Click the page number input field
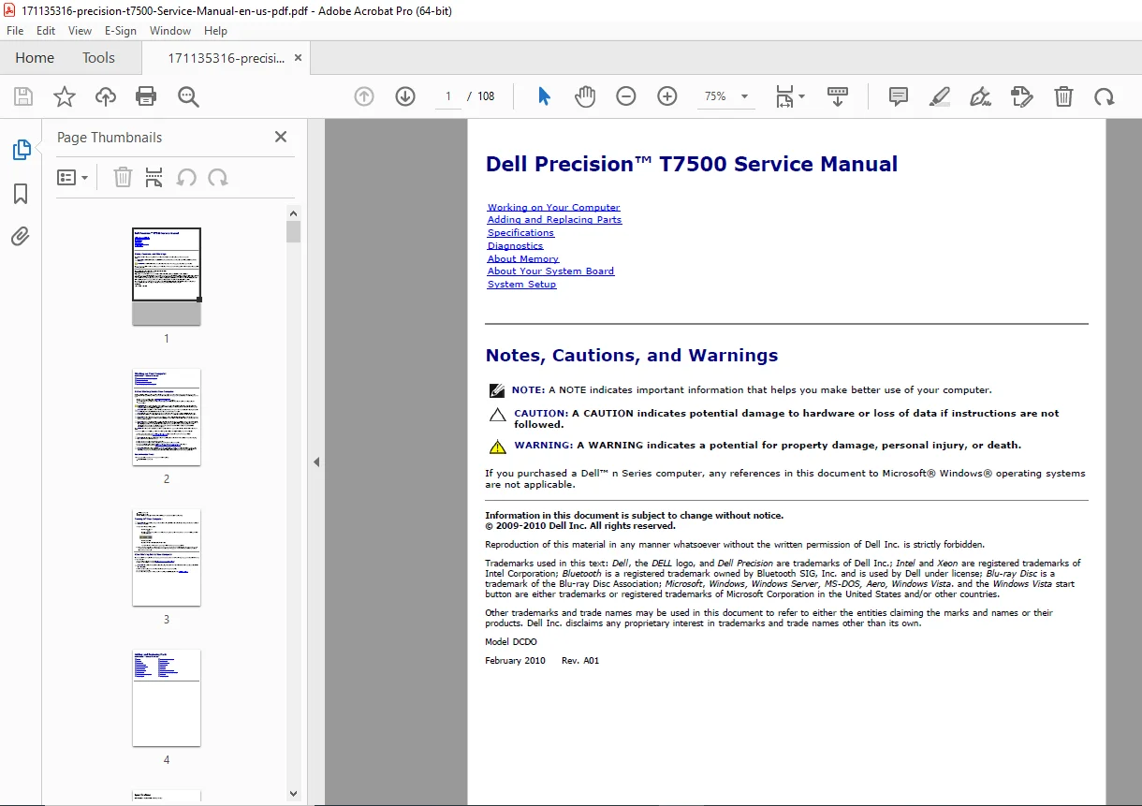This screenshot has width=1142, height=806. click(448, 96)
